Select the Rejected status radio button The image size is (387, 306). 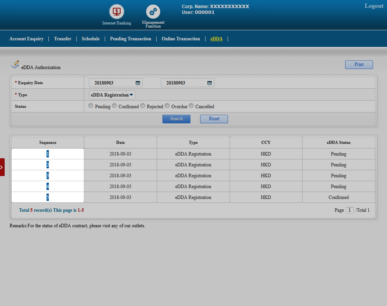[x=143, y=106]
